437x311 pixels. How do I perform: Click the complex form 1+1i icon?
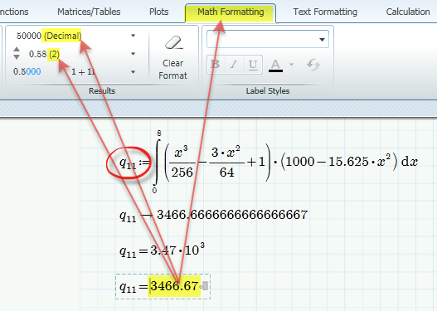point(83,72)
